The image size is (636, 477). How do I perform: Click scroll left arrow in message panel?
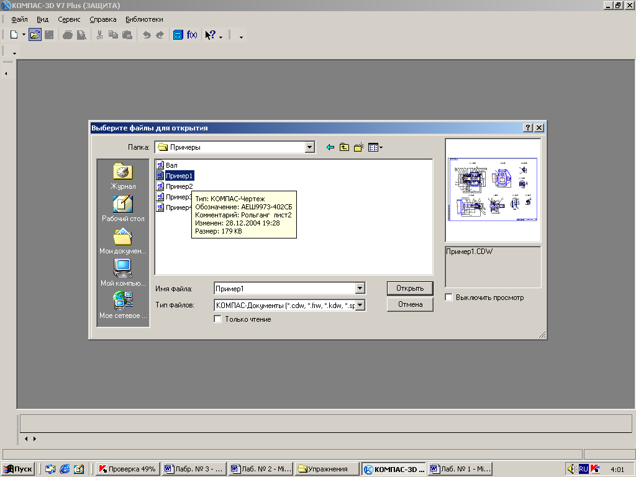click(26, 438)
